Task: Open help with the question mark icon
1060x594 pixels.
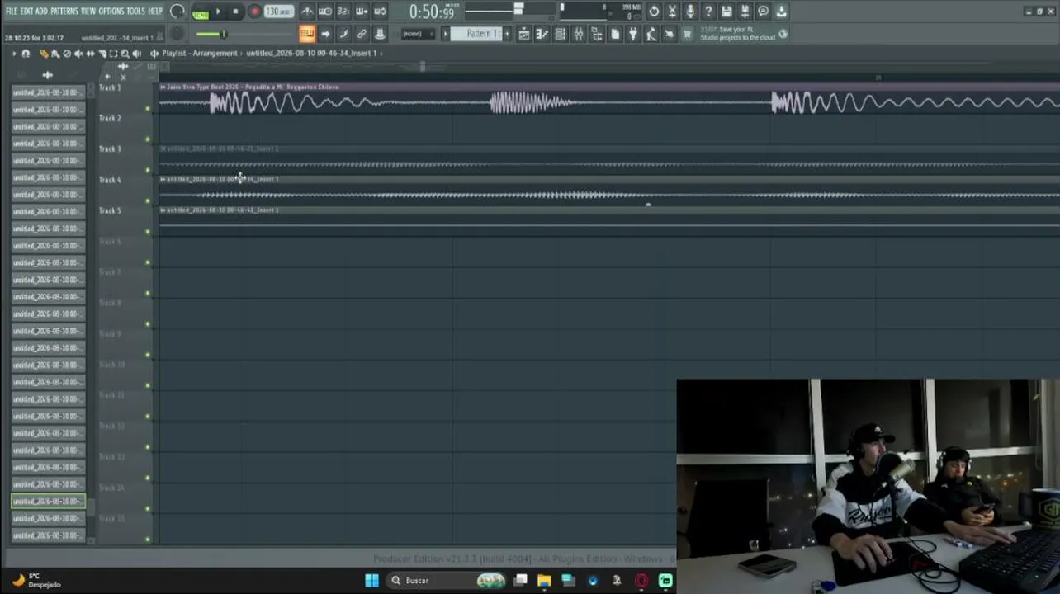Action: [x=708, y=12]
